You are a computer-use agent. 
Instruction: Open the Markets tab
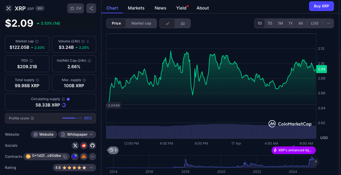click(136, 8)
